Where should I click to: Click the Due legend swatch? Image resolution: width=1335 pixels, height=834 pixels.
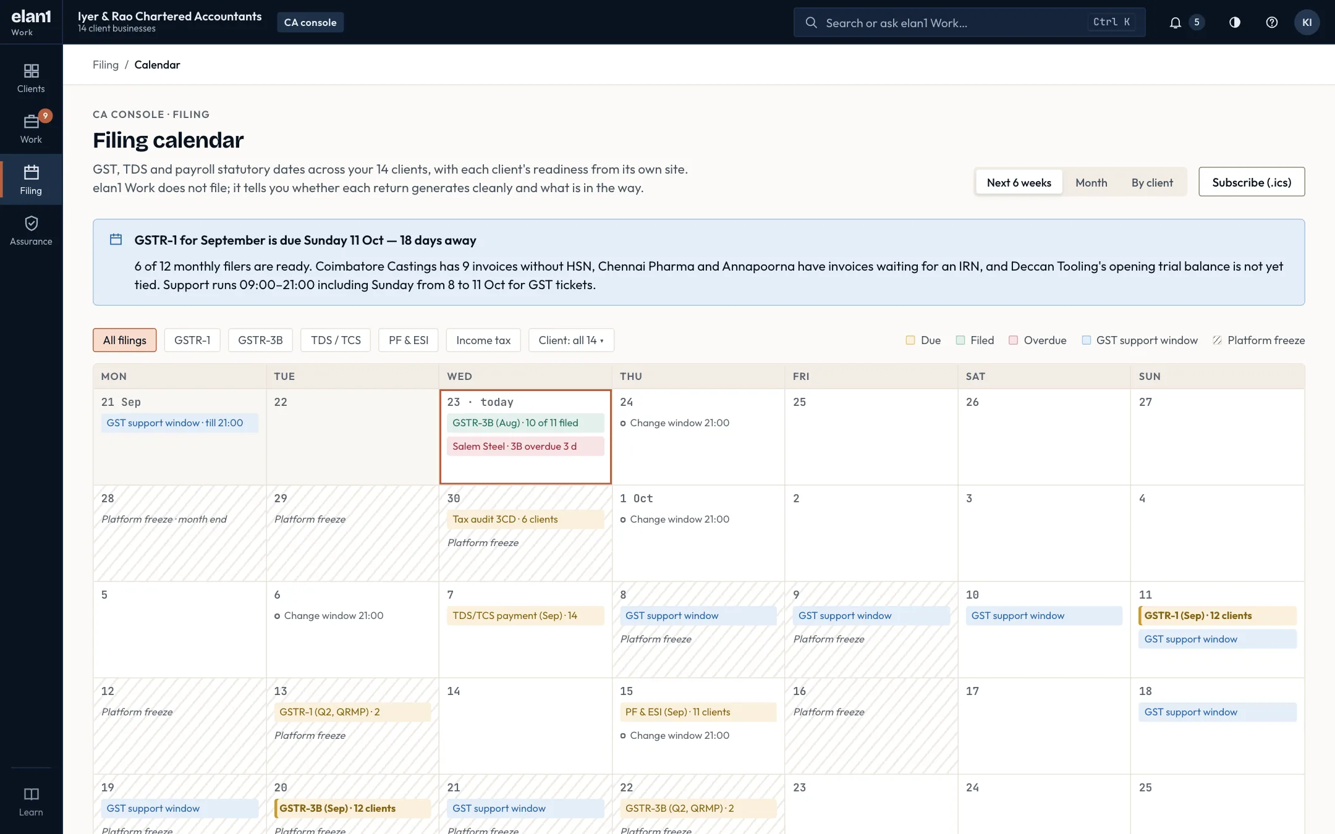coord(910,340)
